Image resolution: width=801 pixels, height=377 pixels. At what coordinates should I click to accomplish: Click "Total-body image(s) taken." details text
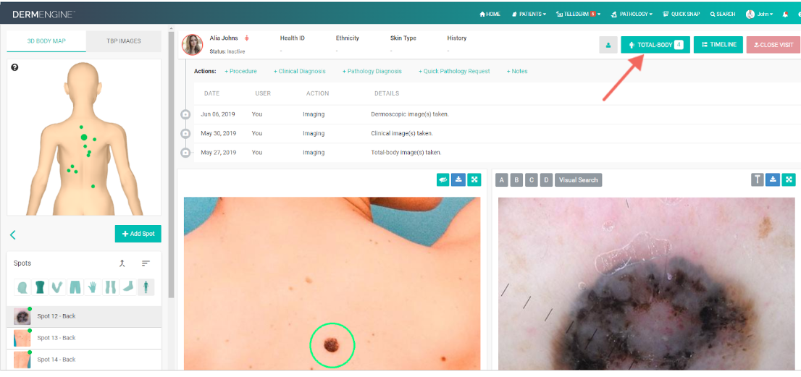(x=406, y=153)
